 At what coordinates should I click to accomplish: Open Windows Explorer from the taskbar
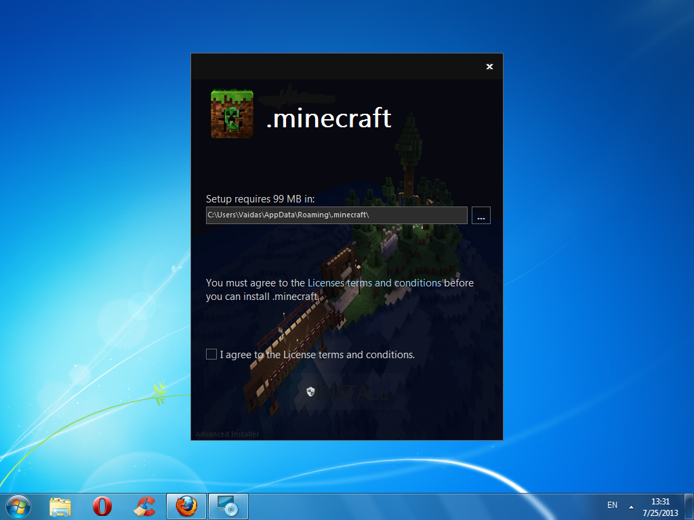(60, 506)
